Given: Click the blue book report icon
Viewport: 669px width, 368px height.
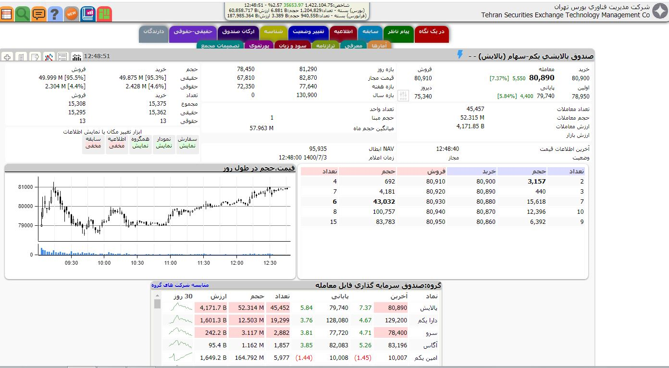Looking at the screenshot, I should (87, 14).
